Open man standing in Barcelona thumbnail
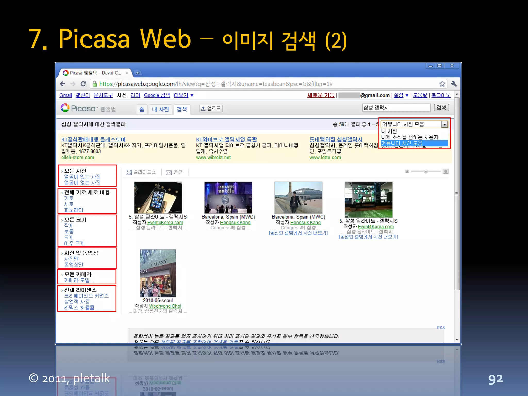The width and height of the screenshot is (528, 396). (x=298, y=197)
